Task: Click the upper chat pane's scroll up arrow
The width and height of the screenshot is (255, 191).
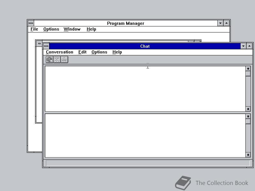Action: pyautogui.click(x=248, y=69)
